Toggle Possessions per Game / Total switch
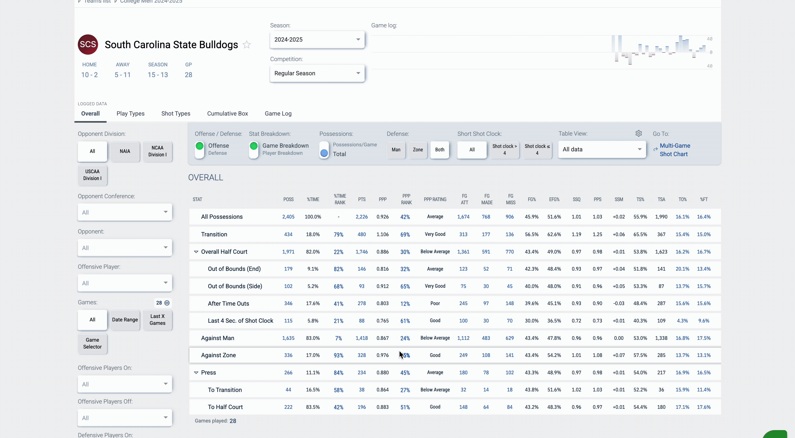795x438 pixels. tap(324, 150)
